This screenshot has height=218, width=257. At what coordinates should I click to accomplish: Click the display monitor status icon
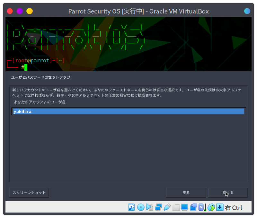tap(184, 207)
